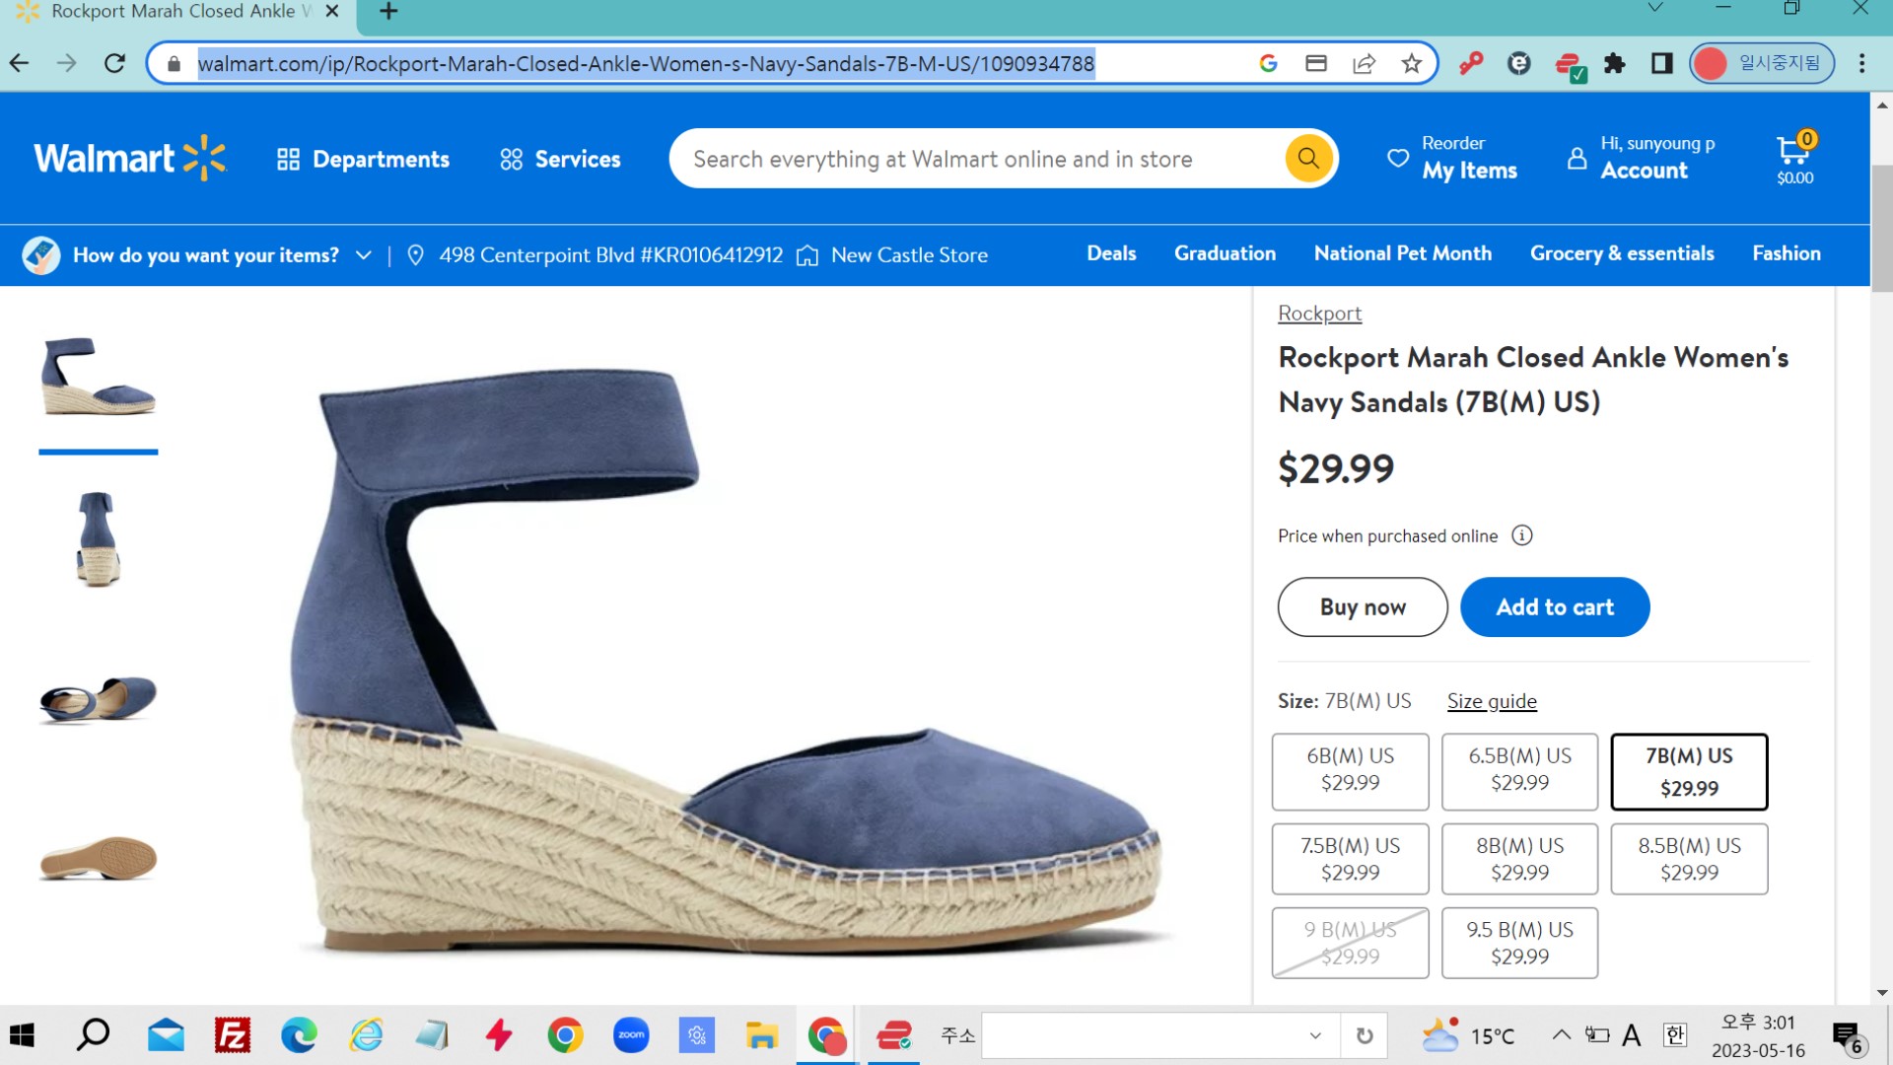
Task: Open Zoom from the taskbar
Action: (x=631, y=1035)
